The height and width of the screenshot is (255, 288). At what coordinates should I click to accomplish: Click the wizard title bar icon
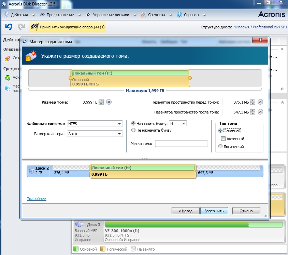pyautogui.click(x=25, y=42)
